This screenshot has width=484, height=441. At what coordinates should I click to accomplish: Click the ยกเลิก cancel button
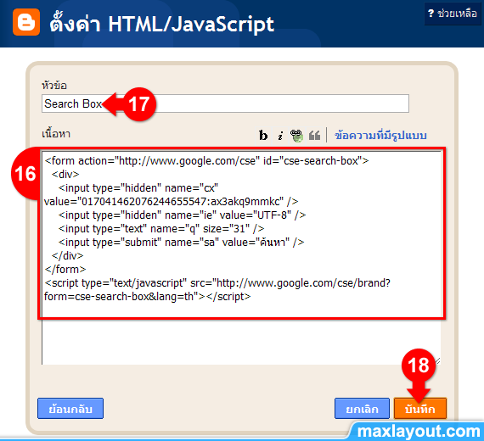coord(362,409)
